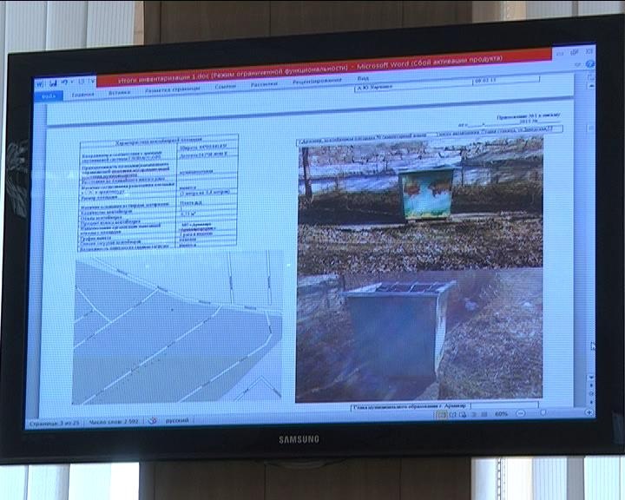Click the container site characteristics table
Viewport: 625px width, 500px height.
tap(158, 193)
